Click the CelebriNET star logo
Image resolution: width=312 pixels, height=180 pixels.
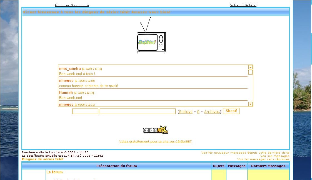[x=156, y=130]
